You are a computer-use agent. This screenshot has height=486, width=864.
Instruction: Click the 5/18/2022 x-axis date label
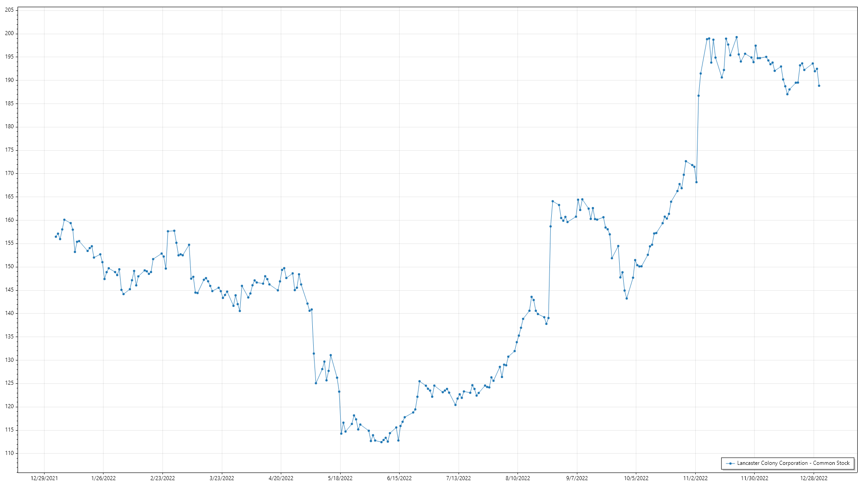(340, 478)
